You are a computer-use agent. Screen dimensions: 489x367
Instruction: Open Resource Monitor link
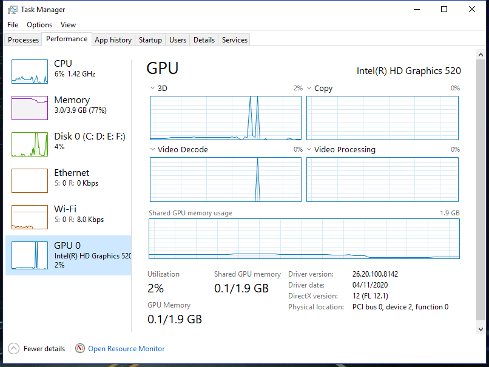[126, 349]
